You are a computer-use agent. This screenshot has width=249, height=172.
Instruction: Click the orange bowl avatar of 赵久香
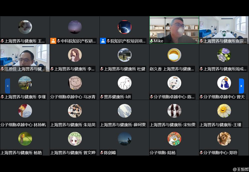pyautogui.click(x=174, y=55)
